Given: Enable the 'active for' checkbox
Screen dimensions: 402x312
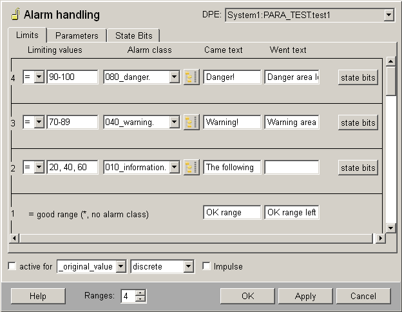Looking at the screenshot, I should coord(12,266).
